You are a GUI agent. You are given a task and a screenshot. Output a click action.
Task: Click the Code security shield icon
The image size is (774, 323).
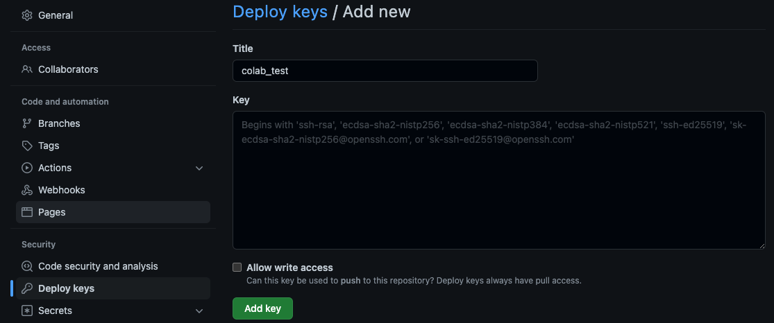[27, 266]
